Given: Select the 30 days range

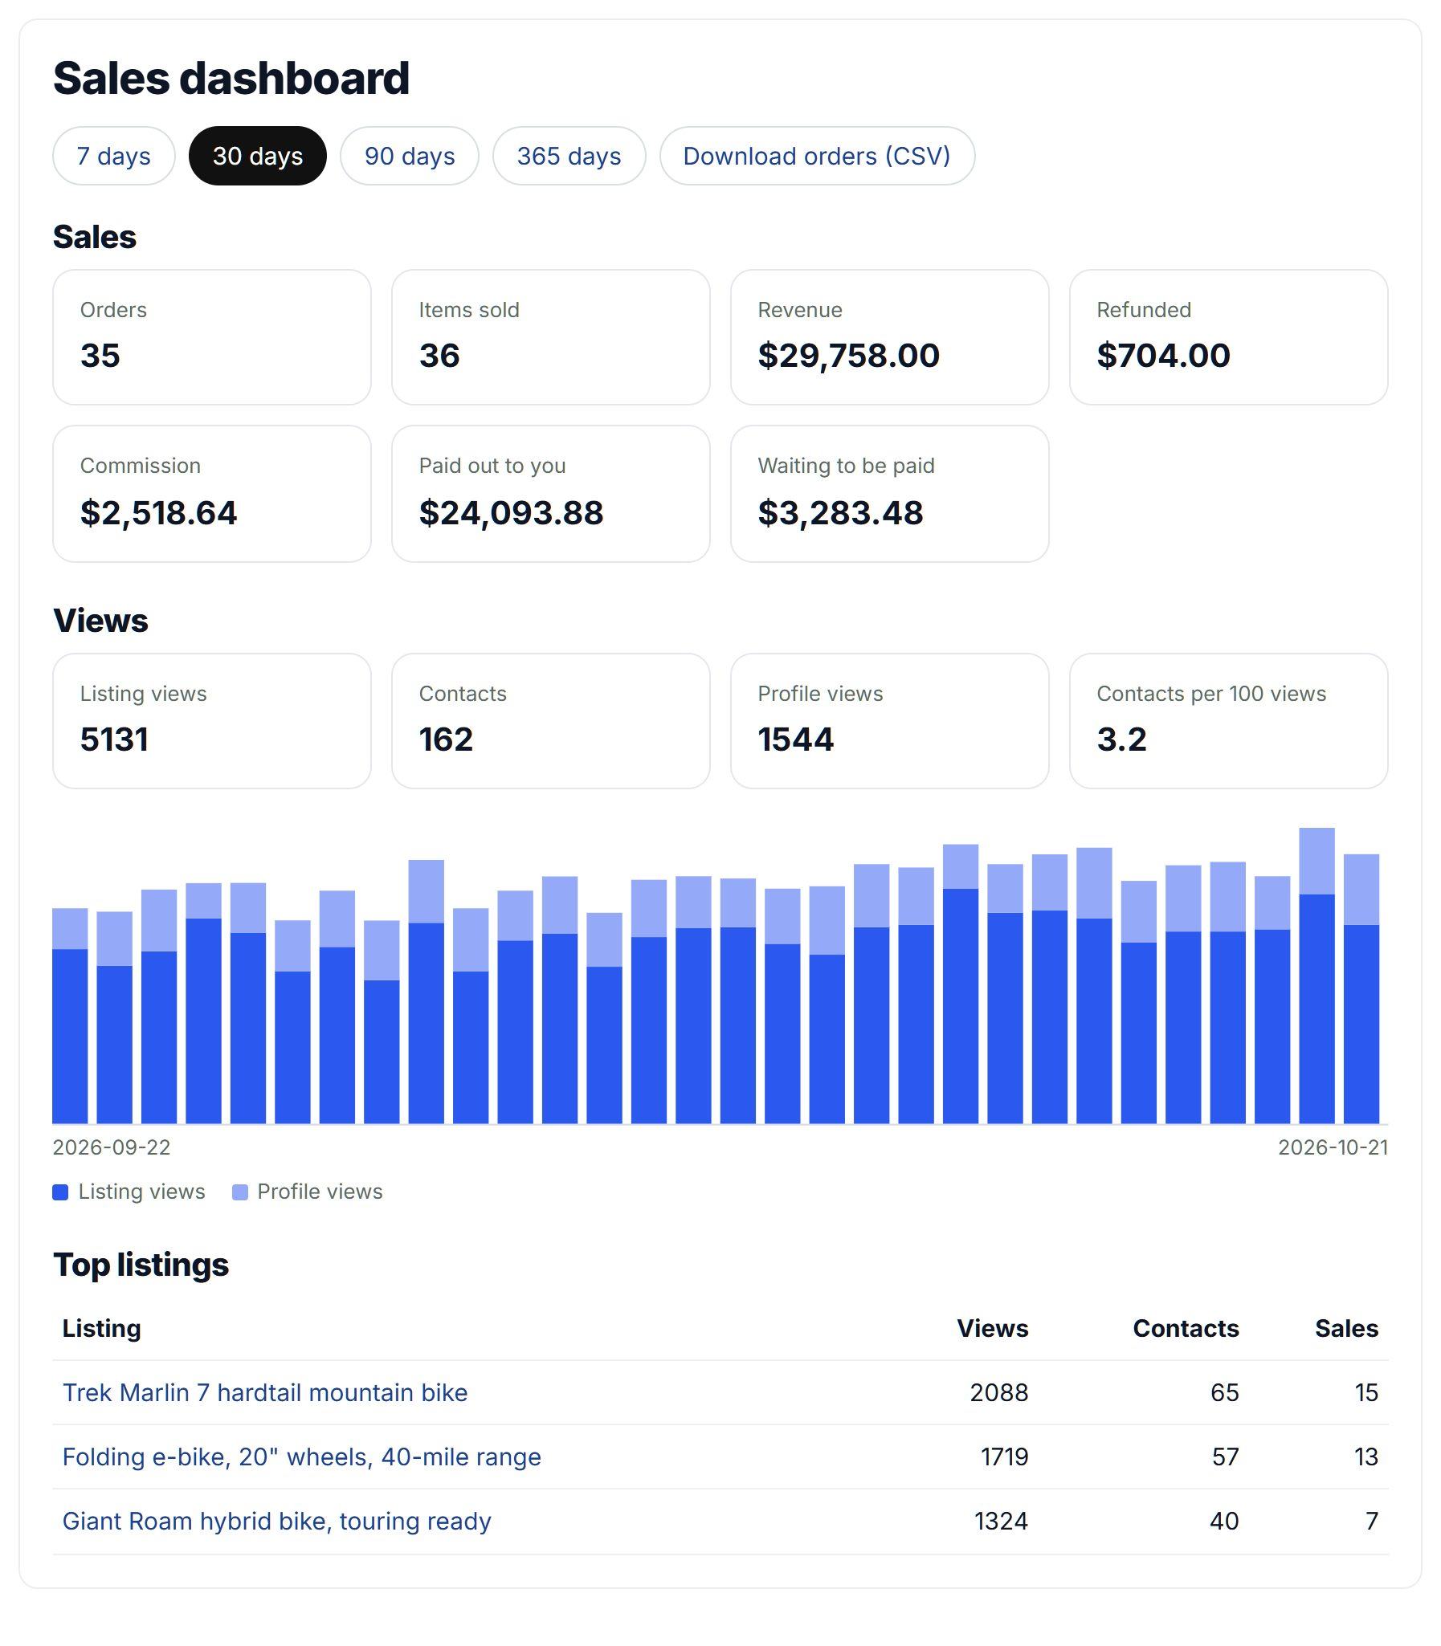Looking at the screenshot, I should pos(257,156).
